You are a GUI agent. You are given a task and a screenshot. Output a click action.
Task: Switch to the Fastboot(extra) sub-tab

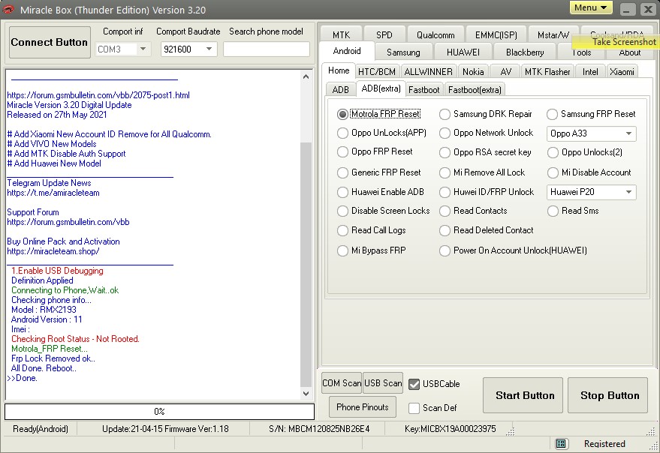tap(475, 89)
